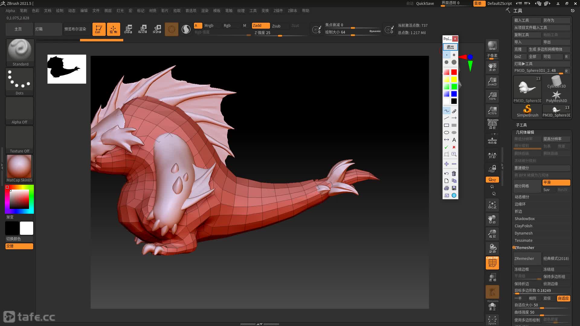The image size is (580, 326).
Task: Expand the 边缘环 section
Action: coord(520,204)
